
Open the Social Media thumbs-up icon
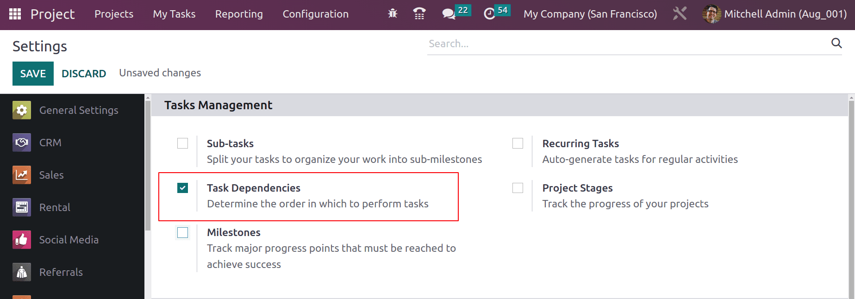[x=22, y=240]
